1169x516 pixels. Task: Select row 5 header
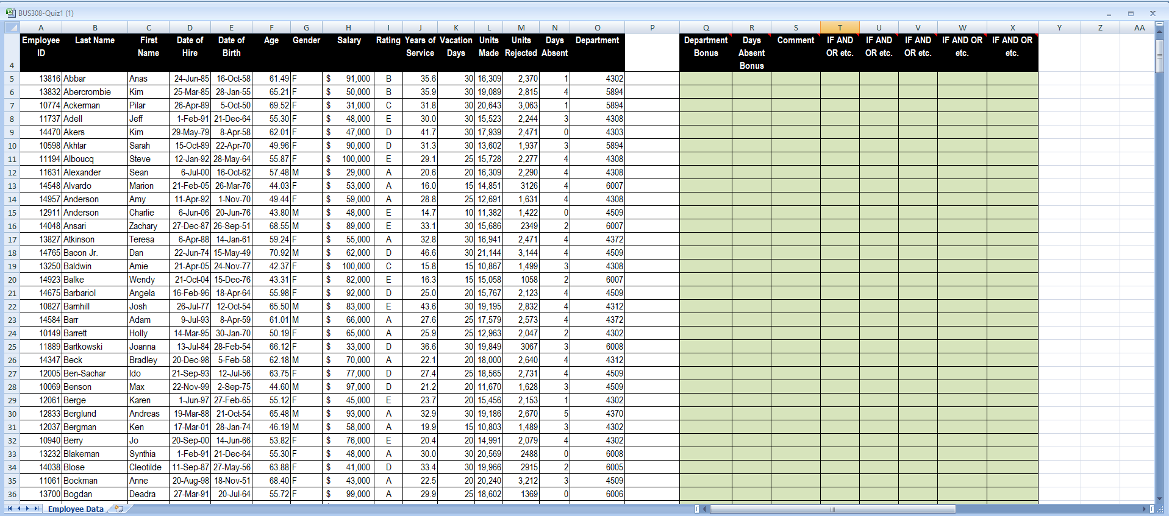click(12, 79)
